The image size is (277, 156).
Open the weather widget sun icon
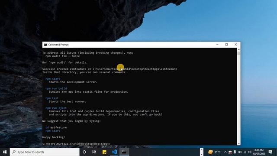point(210,152)
